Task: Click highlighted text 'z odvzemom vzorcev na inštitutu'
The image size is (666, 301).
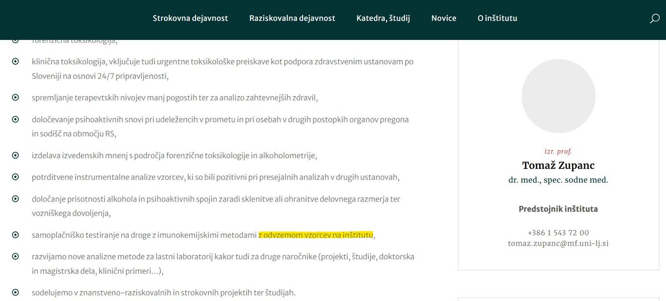Action: (316, 235)
